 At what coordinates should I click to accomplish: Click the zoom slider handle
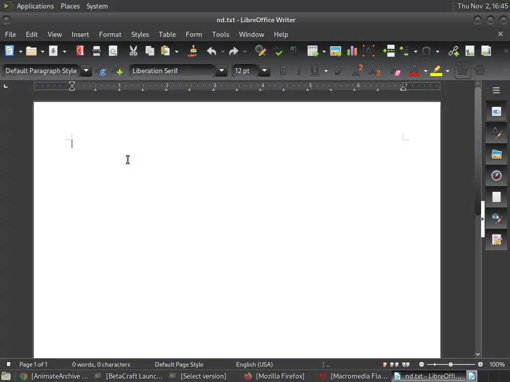(x=450, y=365)
